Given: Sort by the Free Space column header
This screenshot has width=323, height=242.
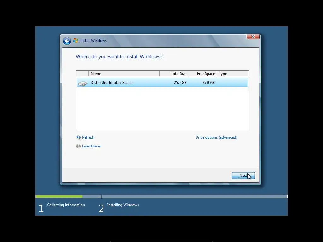Looking at the screenshot, I should click(x=202, y=73).
